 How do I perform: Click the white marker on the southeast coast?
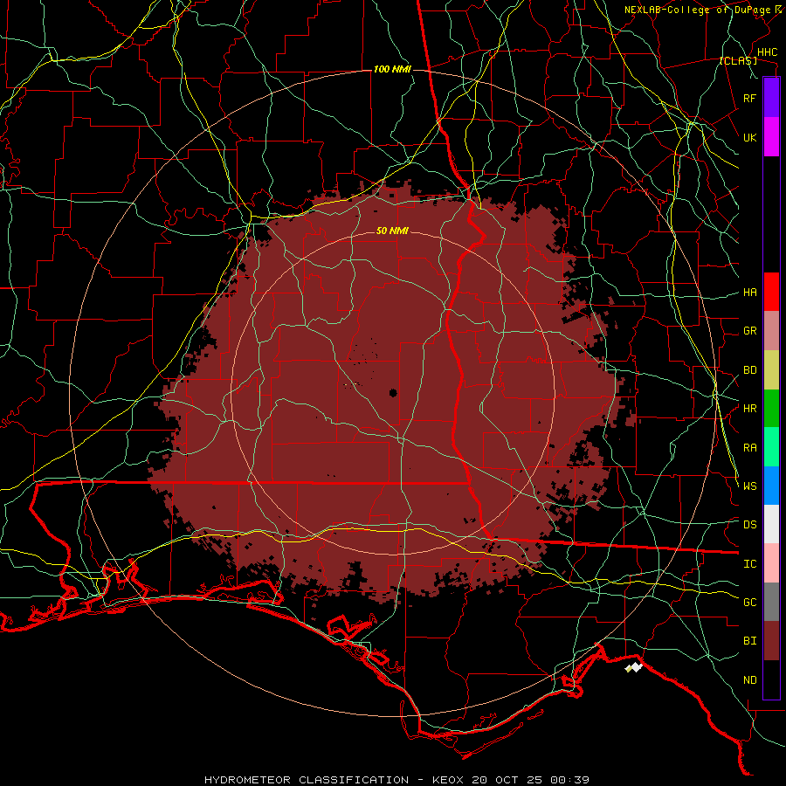(634, 667)
